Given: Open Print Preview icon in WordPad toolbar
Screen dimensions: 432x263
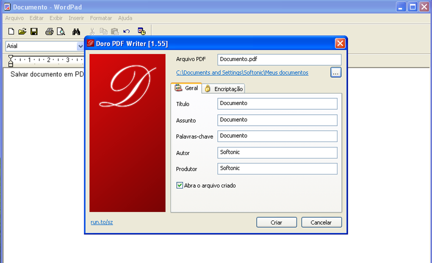Looking at the screenshot, I should click(61, 31).
